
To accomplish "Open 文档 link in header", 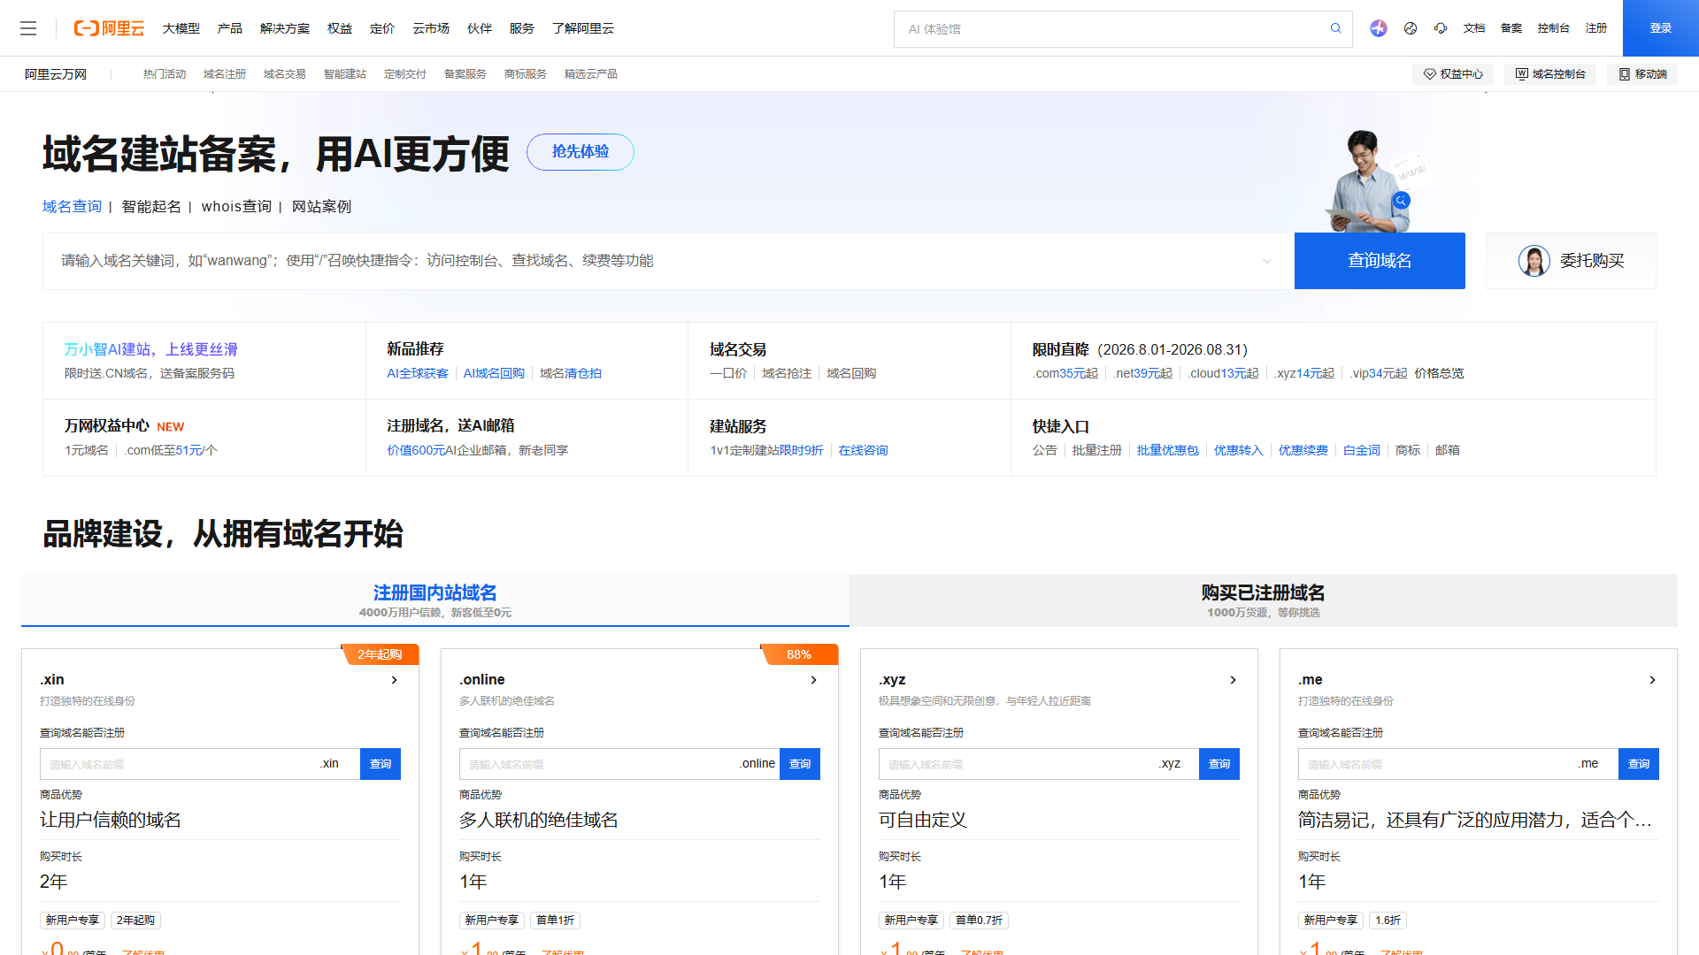I will pyautogui.click(x=1474, y=28).
